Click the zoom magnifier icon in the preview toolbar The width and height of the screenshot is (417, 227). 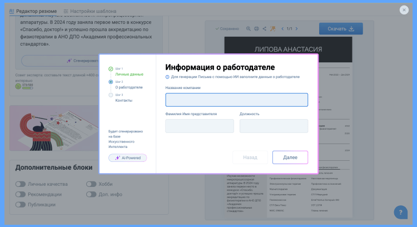[x=248, y=28]
